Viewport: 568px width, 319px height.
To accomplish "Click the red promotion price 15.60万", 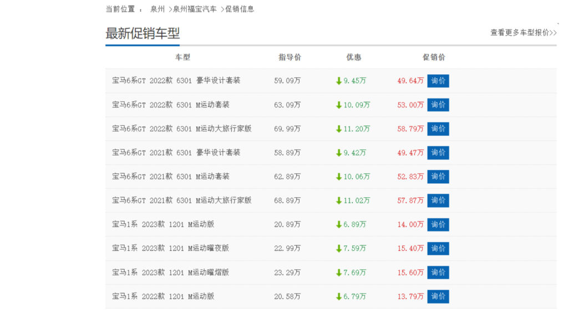I will point(410,272).
